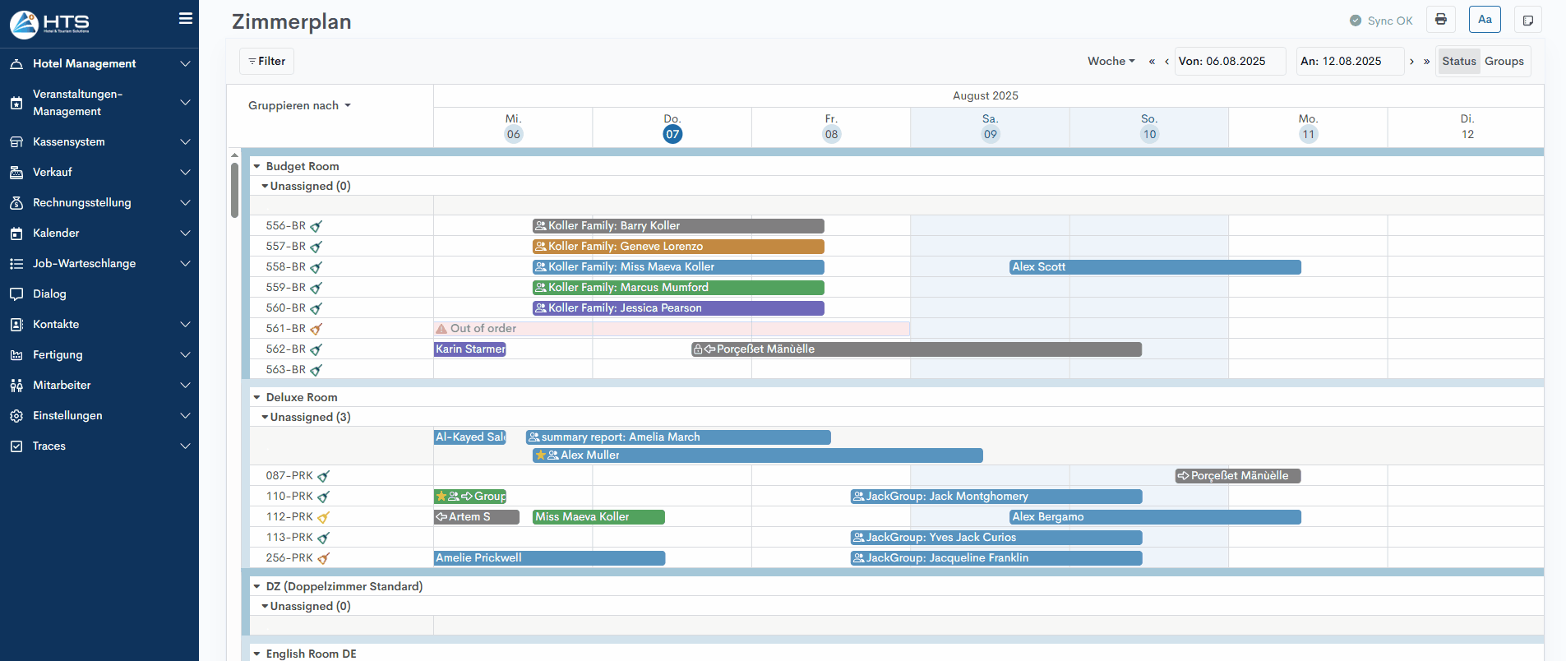Click cleaning status icon for room 561-BR
1566x661 pixels.
click(x=316, y=329)
